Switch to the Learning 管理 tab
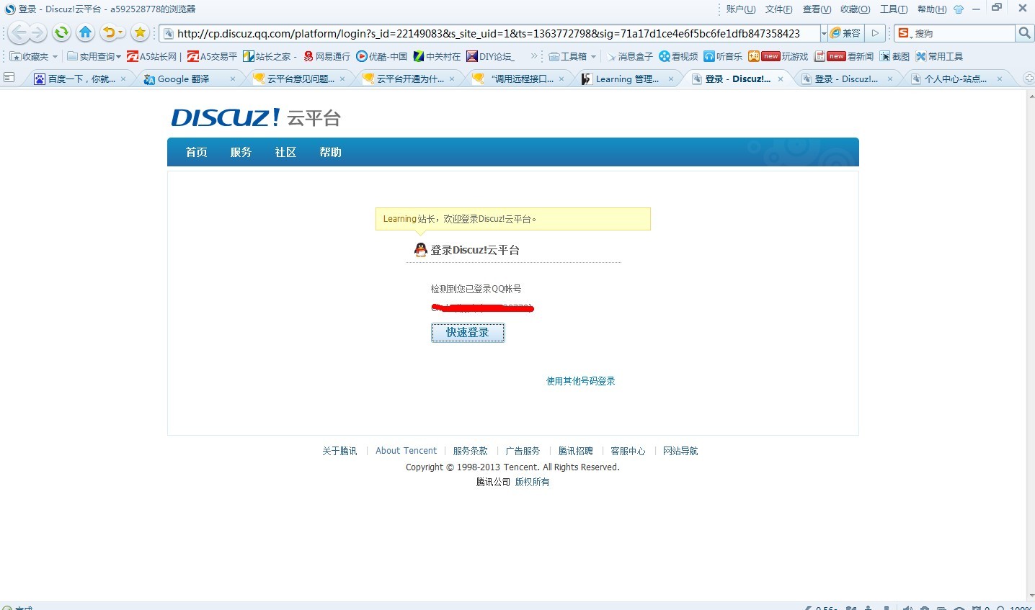The width and height of the screenshot is (1035, 610). [x=627, y=79]
